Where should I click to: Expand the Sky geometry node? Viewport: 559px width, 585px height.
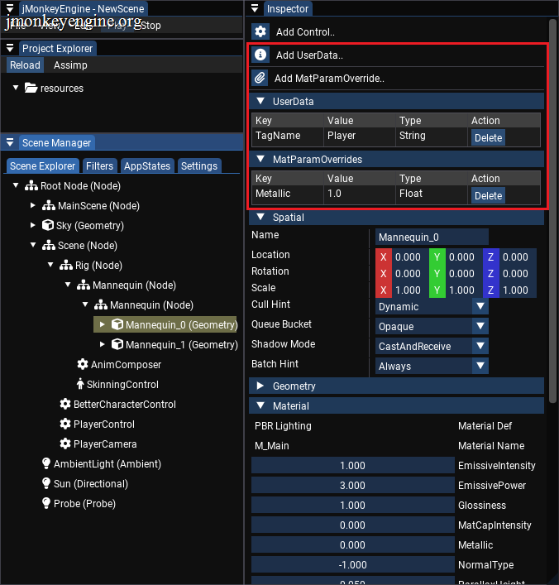click(x=33, y=225)
